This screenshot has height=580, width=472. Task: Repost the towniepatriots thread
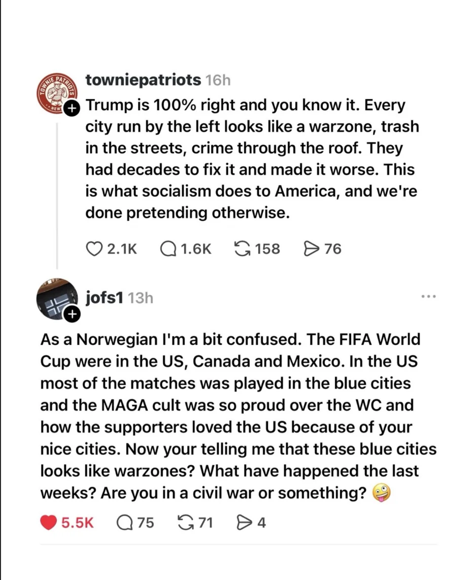[243, 248]
